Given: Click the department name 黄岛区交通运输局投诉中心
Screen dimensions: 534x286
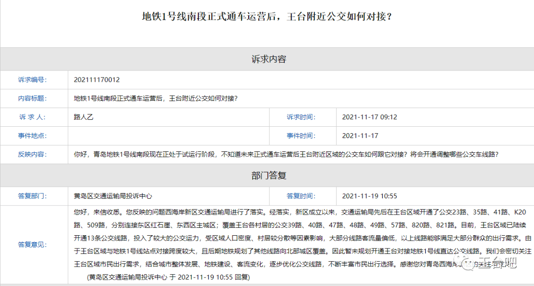Looking at the screenshot, I should (113, 196).
